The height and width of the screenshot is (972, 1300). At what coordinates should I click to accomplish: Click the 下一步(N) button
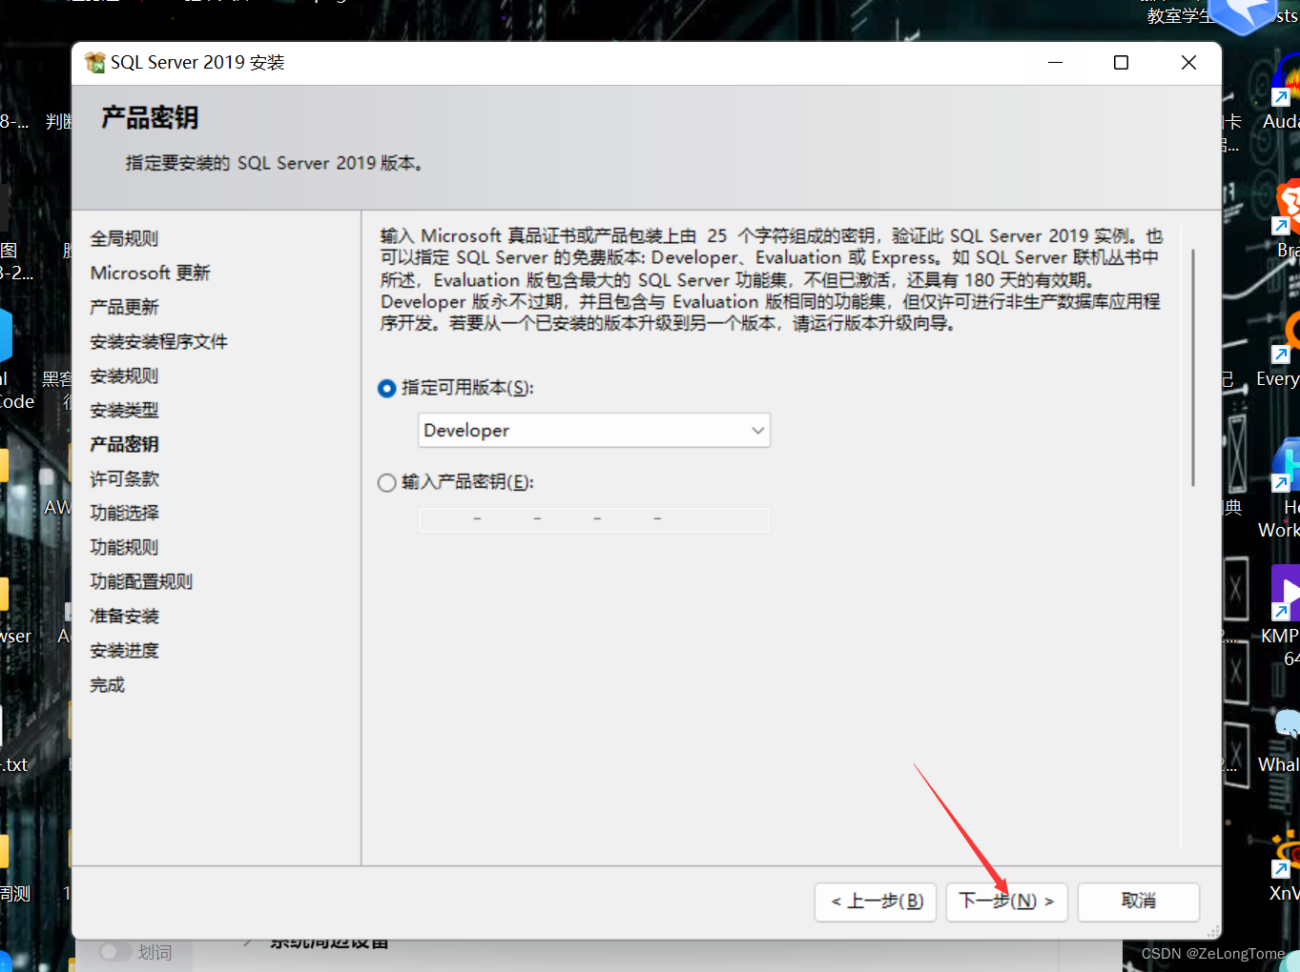click(x=1006, y=901)
